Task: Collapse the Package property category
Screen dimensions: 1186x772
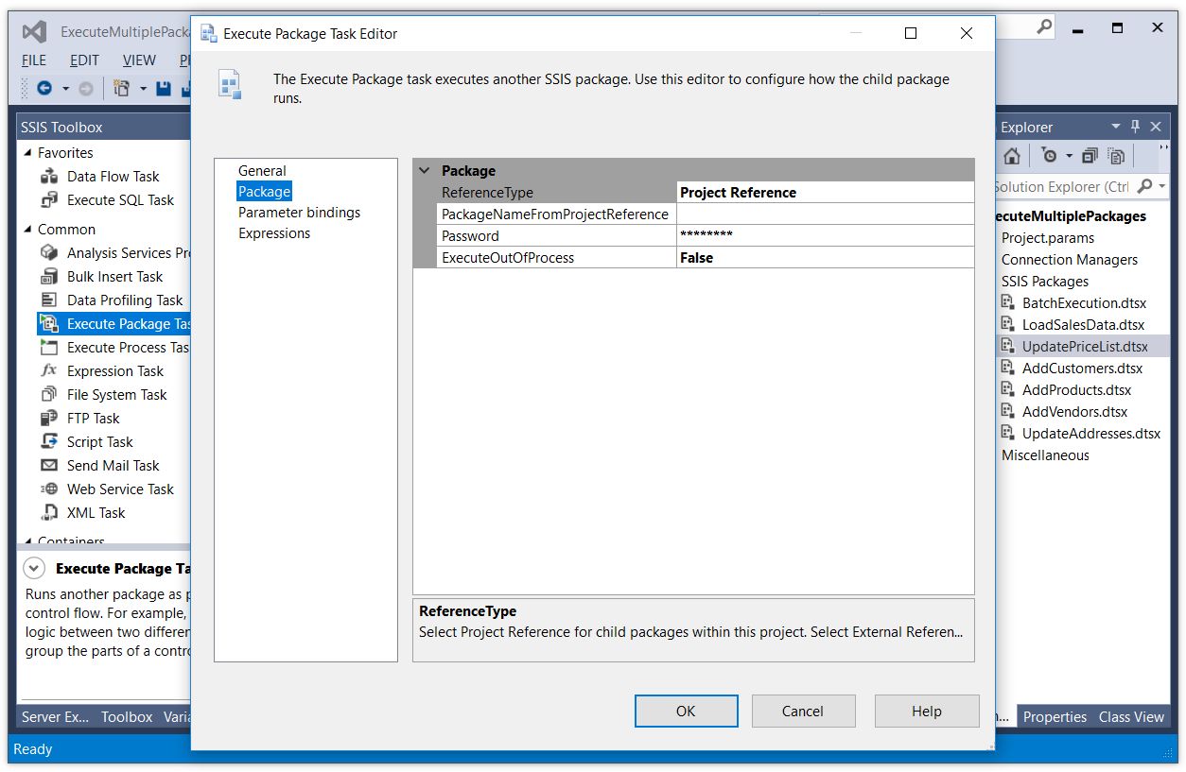Action: click(x=425, y=171)
